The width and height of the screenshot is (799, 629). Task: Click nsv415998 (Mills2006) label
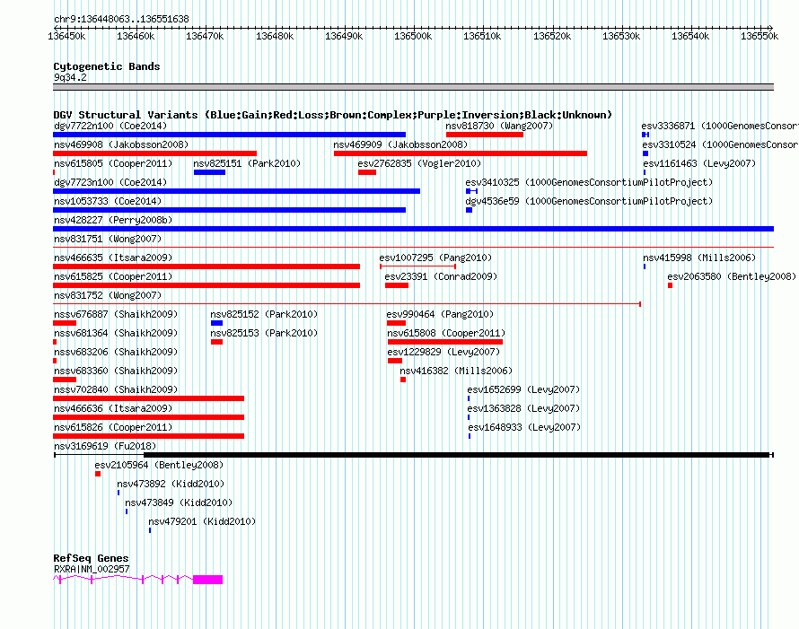pyautogui.click(x=699, y=258)
